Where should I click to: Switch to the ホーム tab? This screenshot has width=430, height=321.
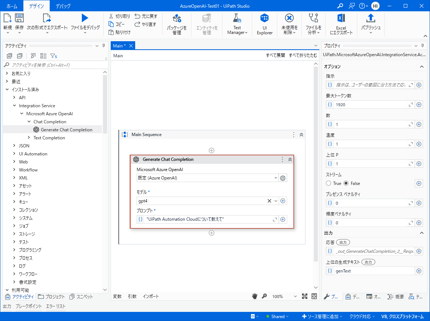pos(12,6)
